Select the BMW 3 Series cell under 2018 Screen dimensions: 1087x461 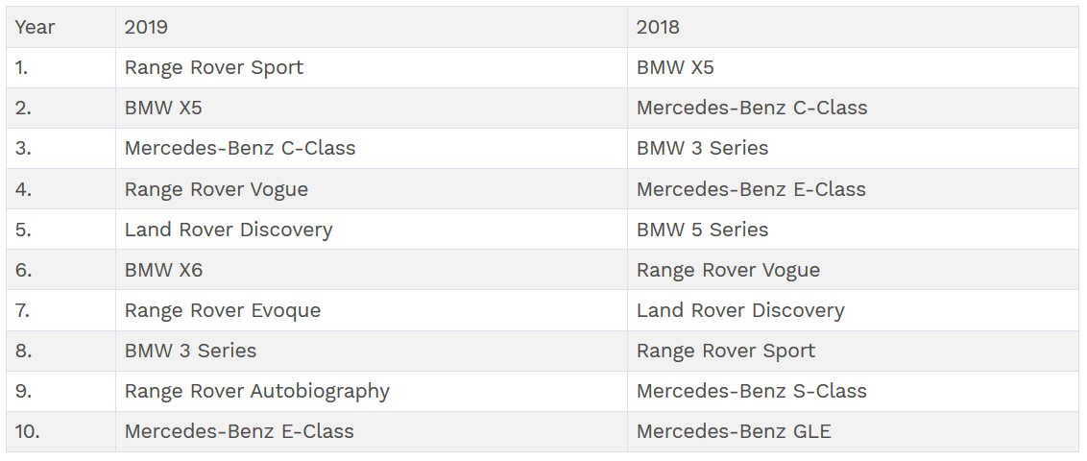(x=702, y=148)
